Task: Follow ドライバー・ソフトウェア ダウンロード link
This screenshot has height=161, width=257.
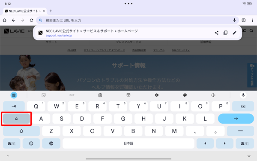Action: point(104,50)
